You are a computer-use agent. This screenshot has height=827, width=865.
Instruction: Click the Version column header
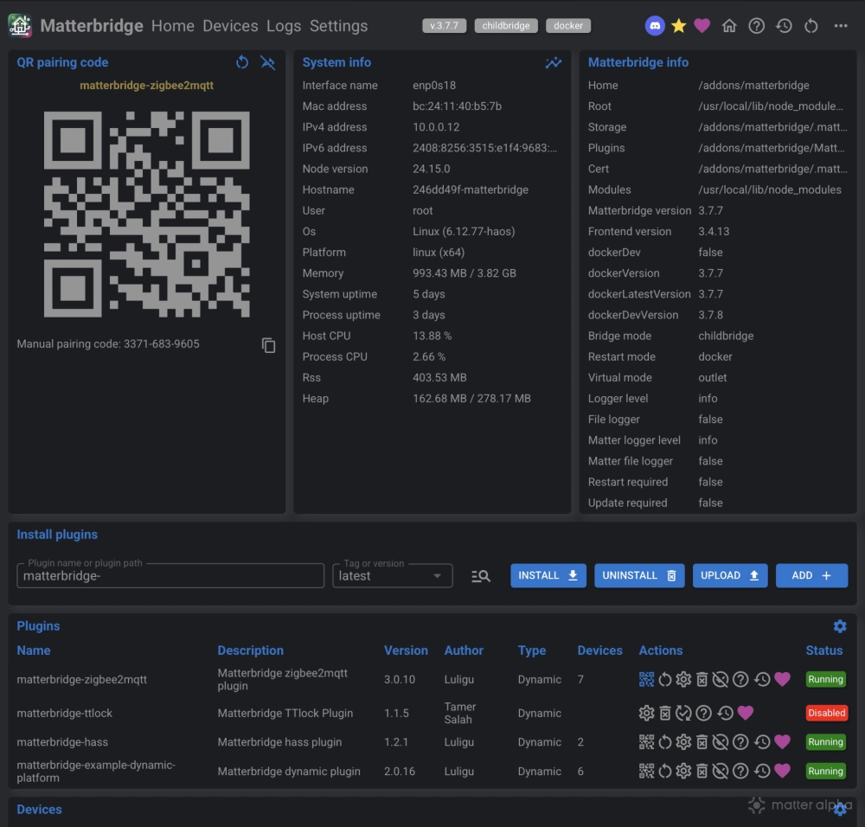406,651
